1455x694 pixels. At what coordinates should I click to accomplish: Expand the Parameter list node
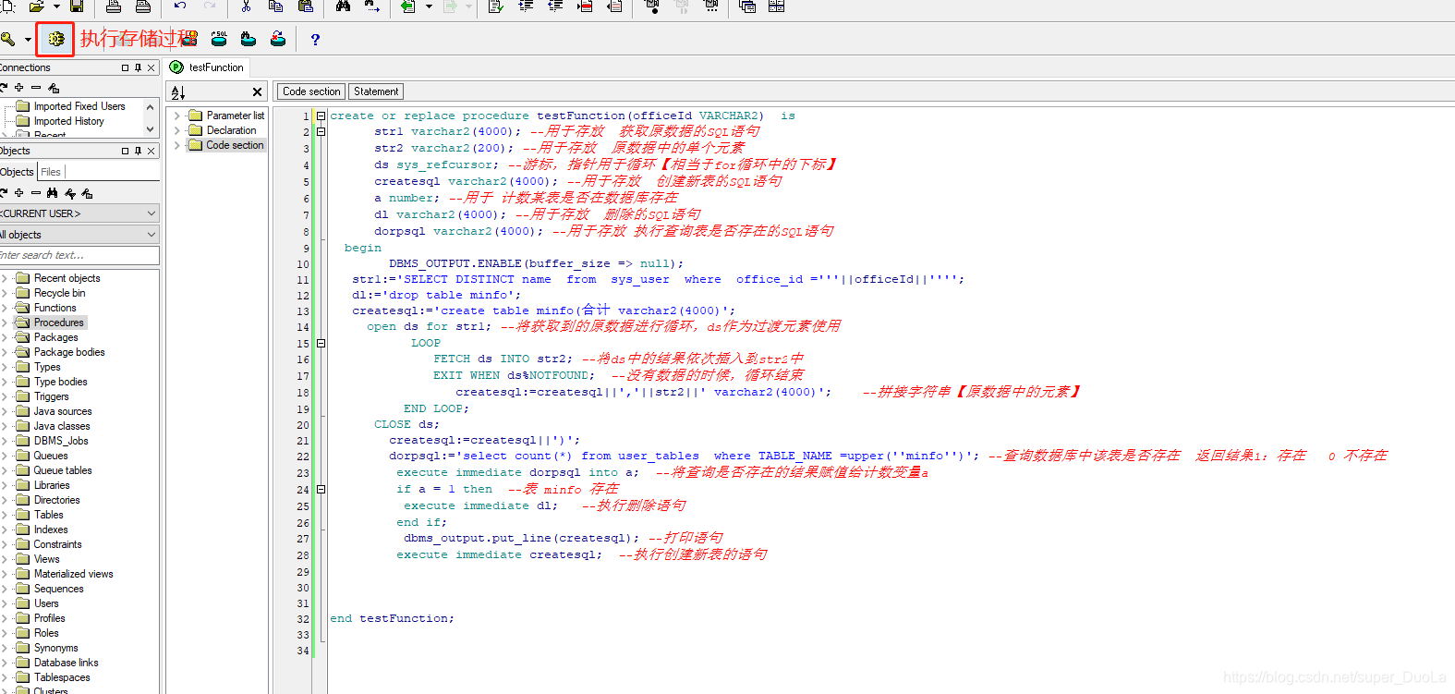tap(176, 116)
